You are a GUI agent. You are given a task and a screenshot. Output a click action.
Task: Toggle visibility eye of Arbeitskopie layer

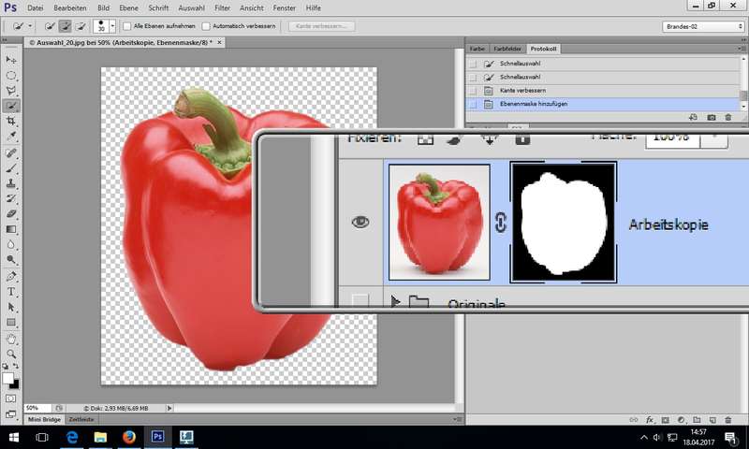[x=360, y=223]
